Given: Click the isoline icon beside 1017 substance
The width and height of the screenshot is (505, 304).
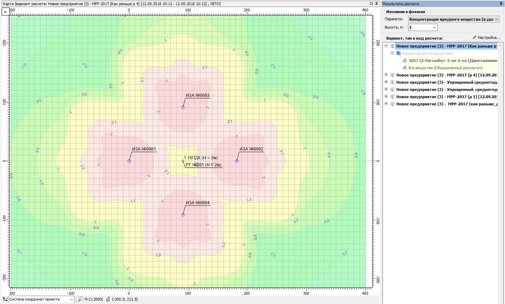Looking at the screenshot, I should (x=405, y=61).
